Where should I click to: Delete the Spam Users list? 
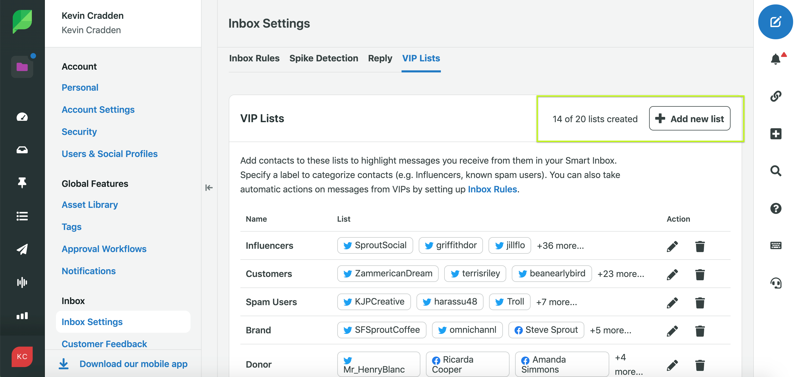pyautogui.click(x=700, y=303)
